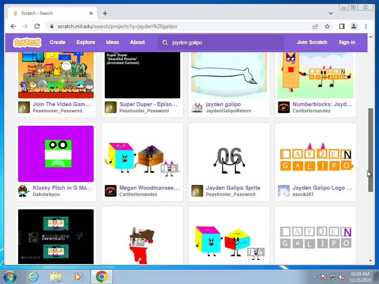Screen dimensions: 379x284
Task: Open Windows Media Player taskbar icon
Action: [x=78, y=277]
